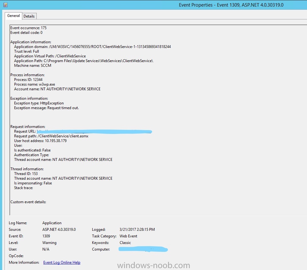Select 'Exception type: HttpException' line
Image resolution: width=307 pixels, height=270 pixels.
point(39,103)
